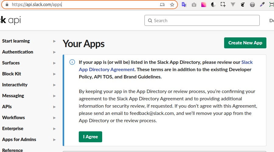
Task: Expand the Enterprise arrow
Action: tap(54, 129)
